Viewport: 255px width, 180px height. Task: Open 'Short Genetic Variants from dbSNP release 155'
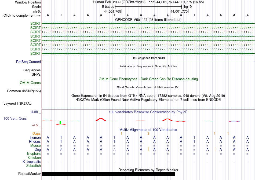148,87
